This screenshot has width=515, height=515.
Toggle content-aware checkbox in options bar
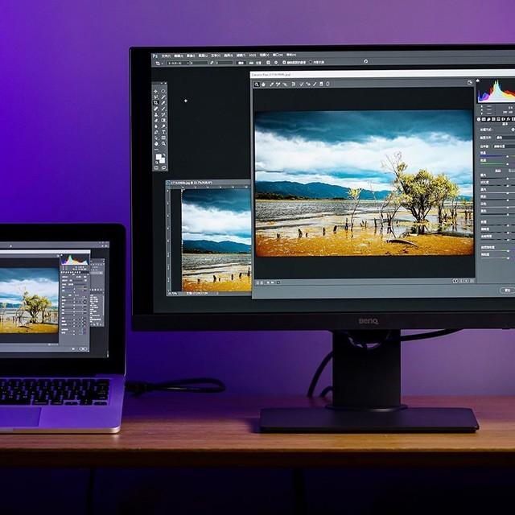[311, 62]
